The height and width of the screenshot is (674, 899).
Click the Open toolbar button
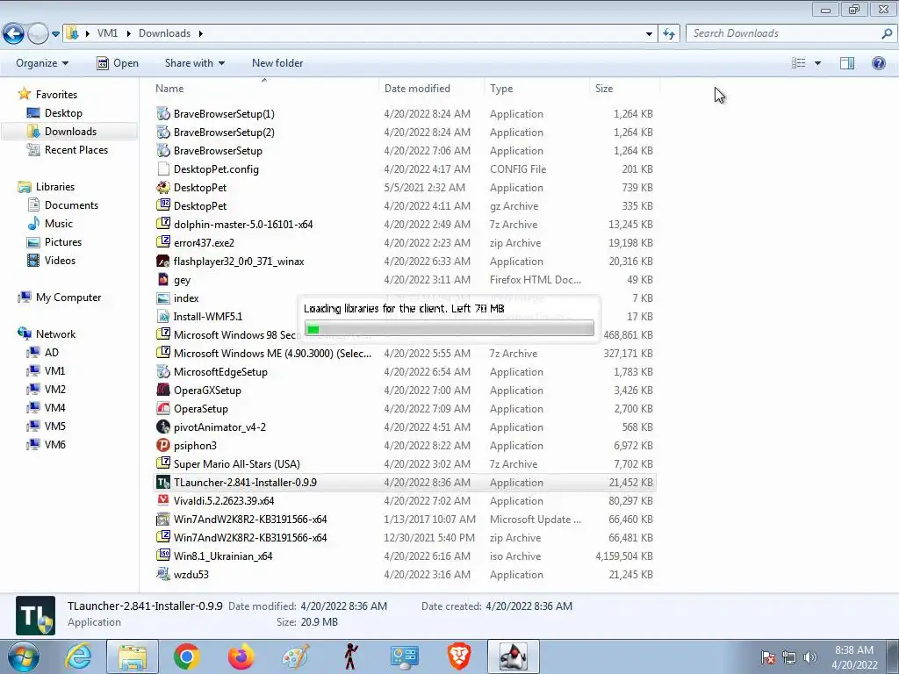pyautogui.click(x=118, y=63)
